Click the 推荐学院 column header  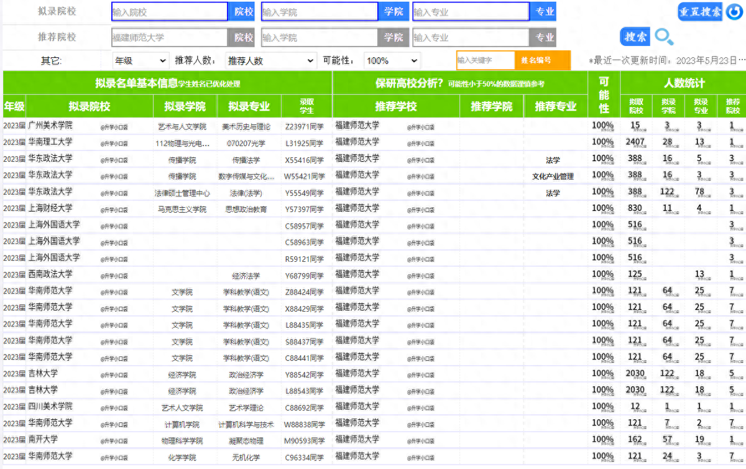492,106
